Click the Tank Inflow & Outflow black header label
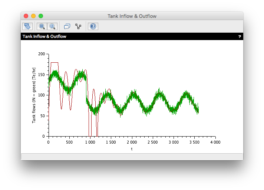 tap(44, 36)
